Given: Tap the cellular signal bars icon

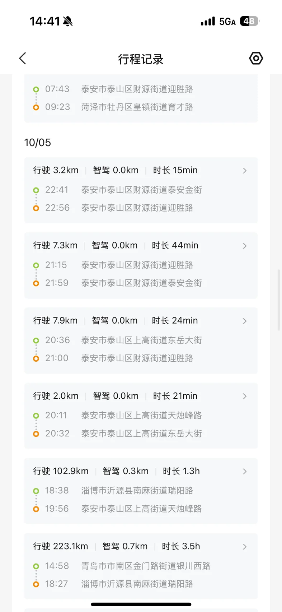Looking at the screenshot, I should pyautogui.click(x=208, y=22).
